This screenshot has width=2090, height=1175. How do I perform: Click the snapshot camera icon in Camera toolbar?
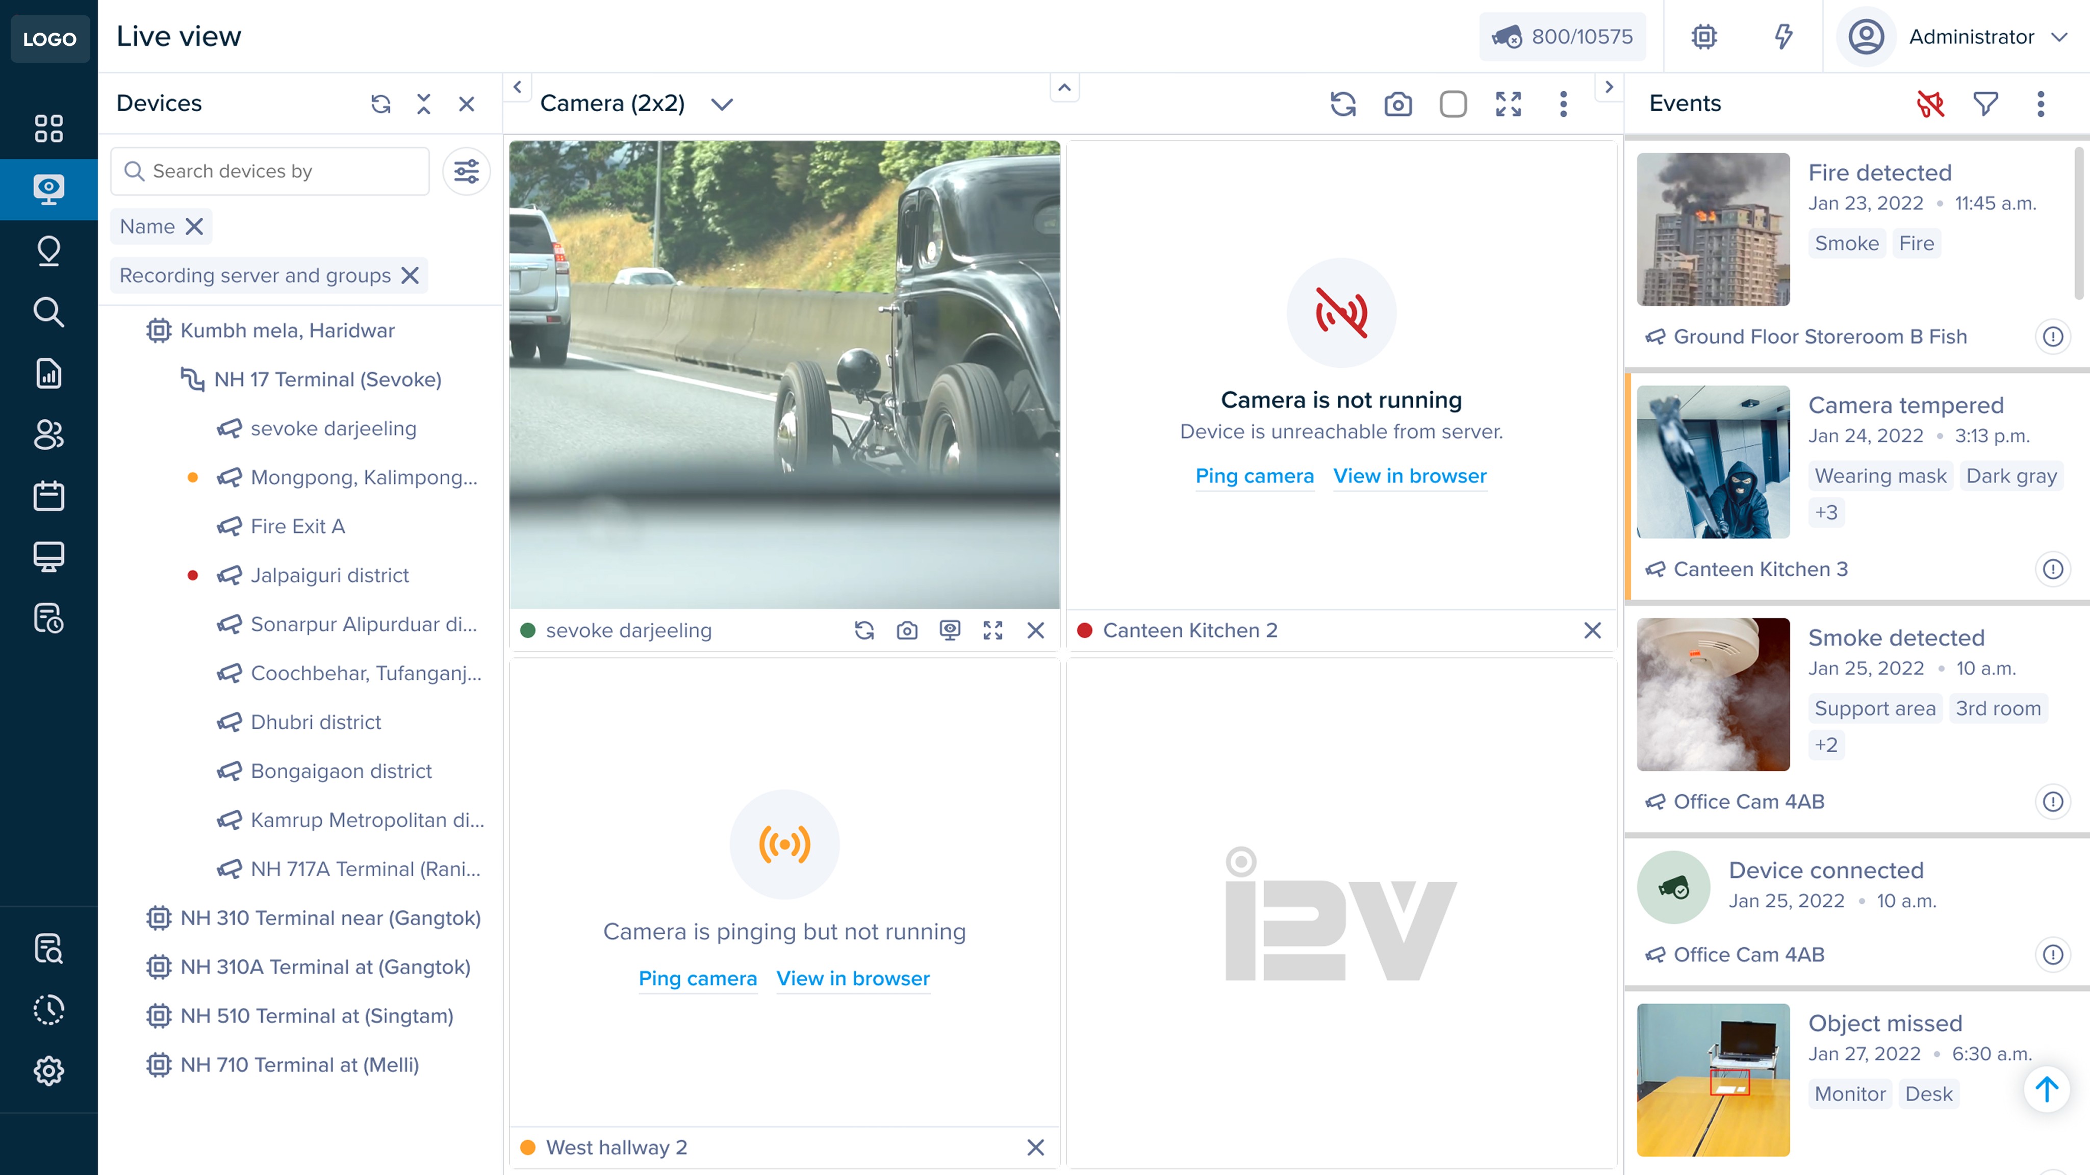point(1397,104)
